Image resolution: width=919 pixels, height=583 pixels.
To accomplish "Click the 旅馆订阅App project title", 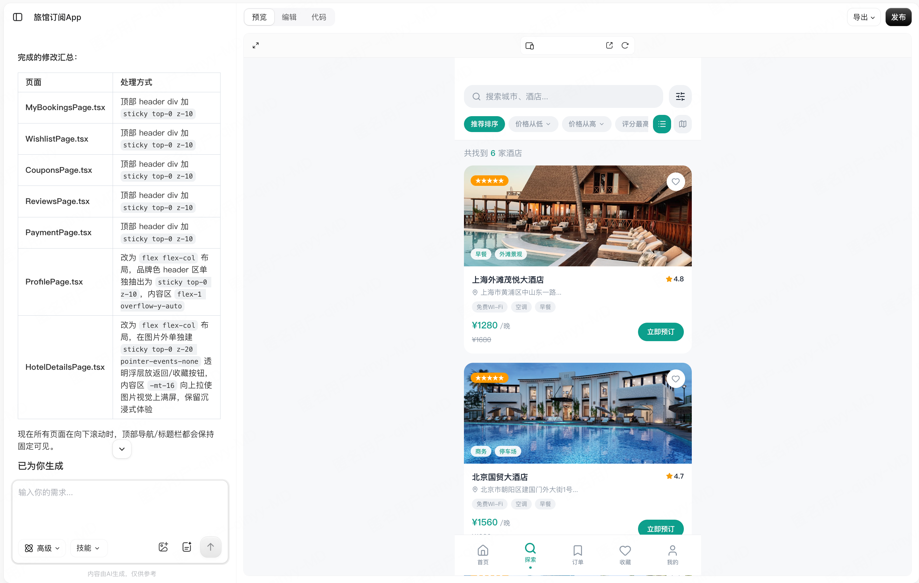I will [57, 17].
